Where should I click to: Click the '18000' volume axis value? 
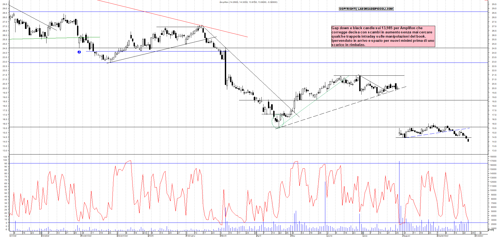(x=493, y=157)
